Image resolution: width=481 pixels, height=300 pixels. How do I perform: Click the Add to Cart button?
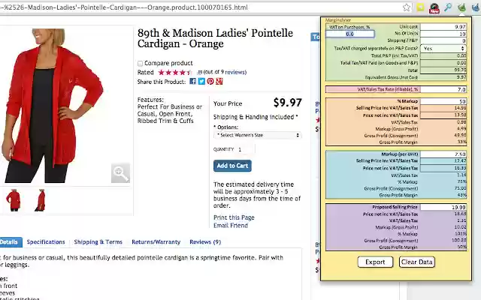click(x=232, y=166)
